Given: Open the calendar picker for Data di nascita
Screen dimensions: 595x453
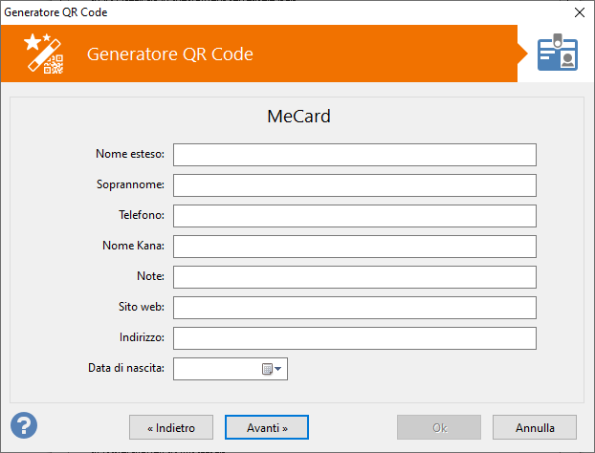Looking at the screenshot, I should click(273, 369).
